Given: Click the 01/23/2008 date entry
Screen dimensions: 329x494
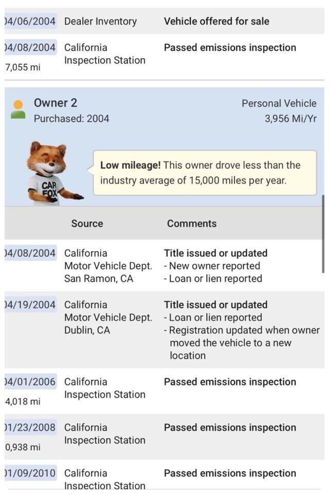Looking at the screenshot, I should (30, 428).
